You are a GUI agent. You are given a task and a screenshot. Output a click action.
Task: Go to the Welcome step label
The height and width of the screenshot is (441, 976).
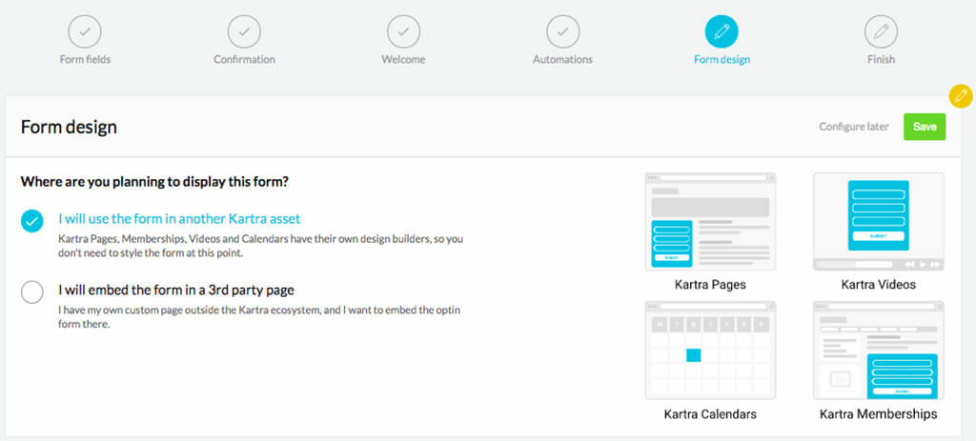pos(403,60)
